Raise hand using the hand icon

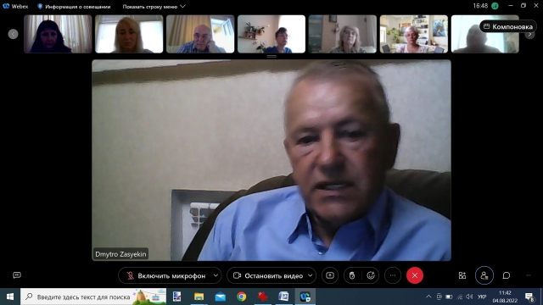click(352, 275)
